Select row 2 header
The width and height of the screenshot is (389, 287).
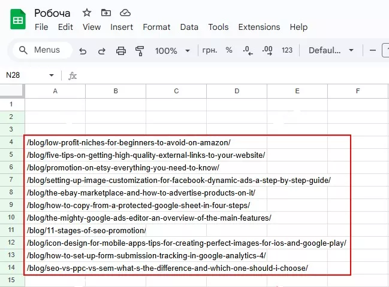click(12, 117)
